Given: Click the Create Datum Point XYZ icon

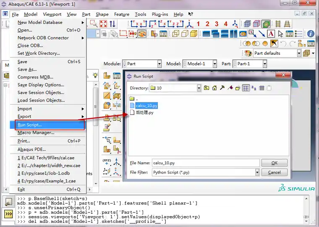Looking at the screenshot, I should pos(107,162).
